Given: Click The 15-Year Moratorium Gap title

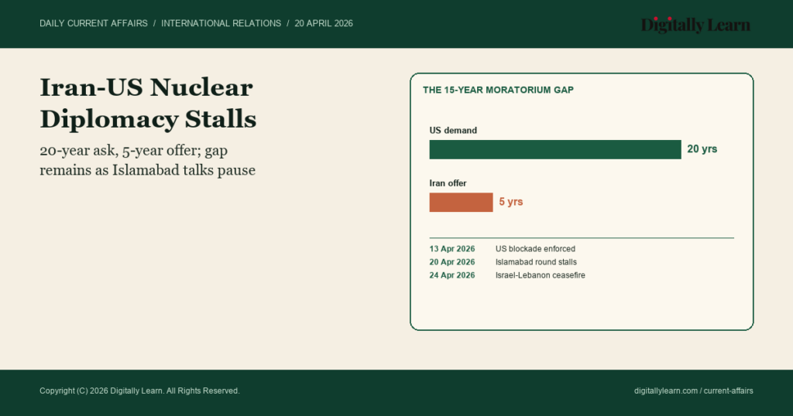Looking at the screenshot, I should coord(498,90).
